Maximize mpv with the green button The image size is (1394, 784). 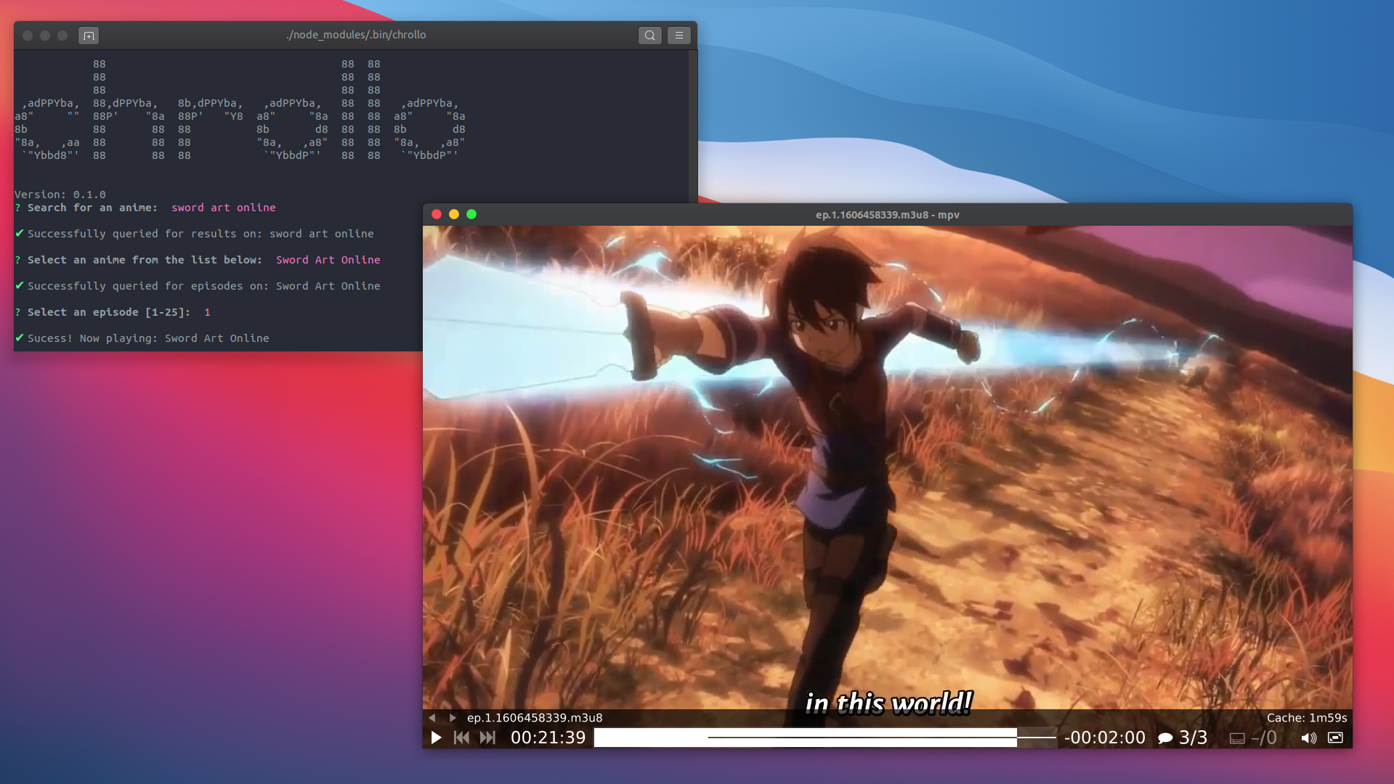pyautogui.click(x=471, y=214)
